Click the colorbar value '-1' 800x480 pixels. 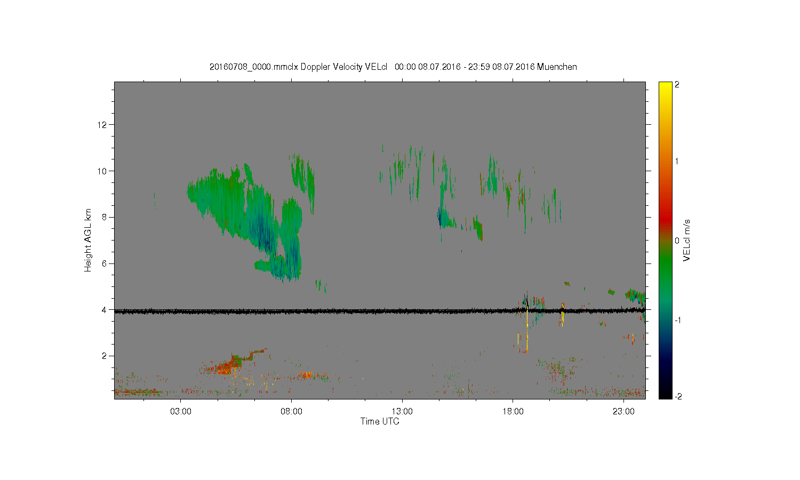(x=678, y=320)
